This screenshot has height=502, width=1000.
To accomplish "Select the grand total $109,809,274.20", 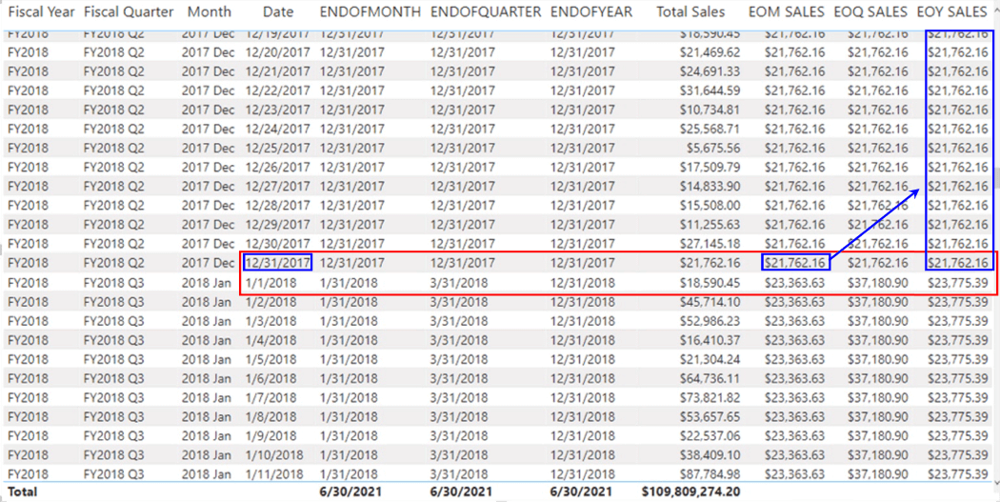I will [690, 492].
